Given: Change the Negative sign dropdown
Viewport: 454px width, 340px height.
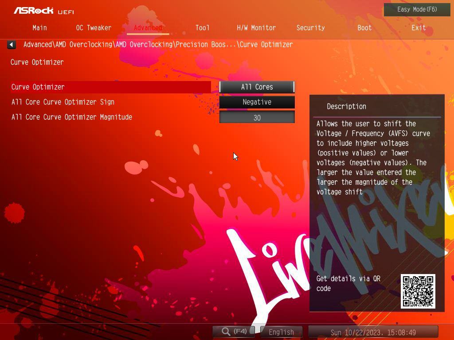Looking at the screenshot, I should [x=257, y=102].
